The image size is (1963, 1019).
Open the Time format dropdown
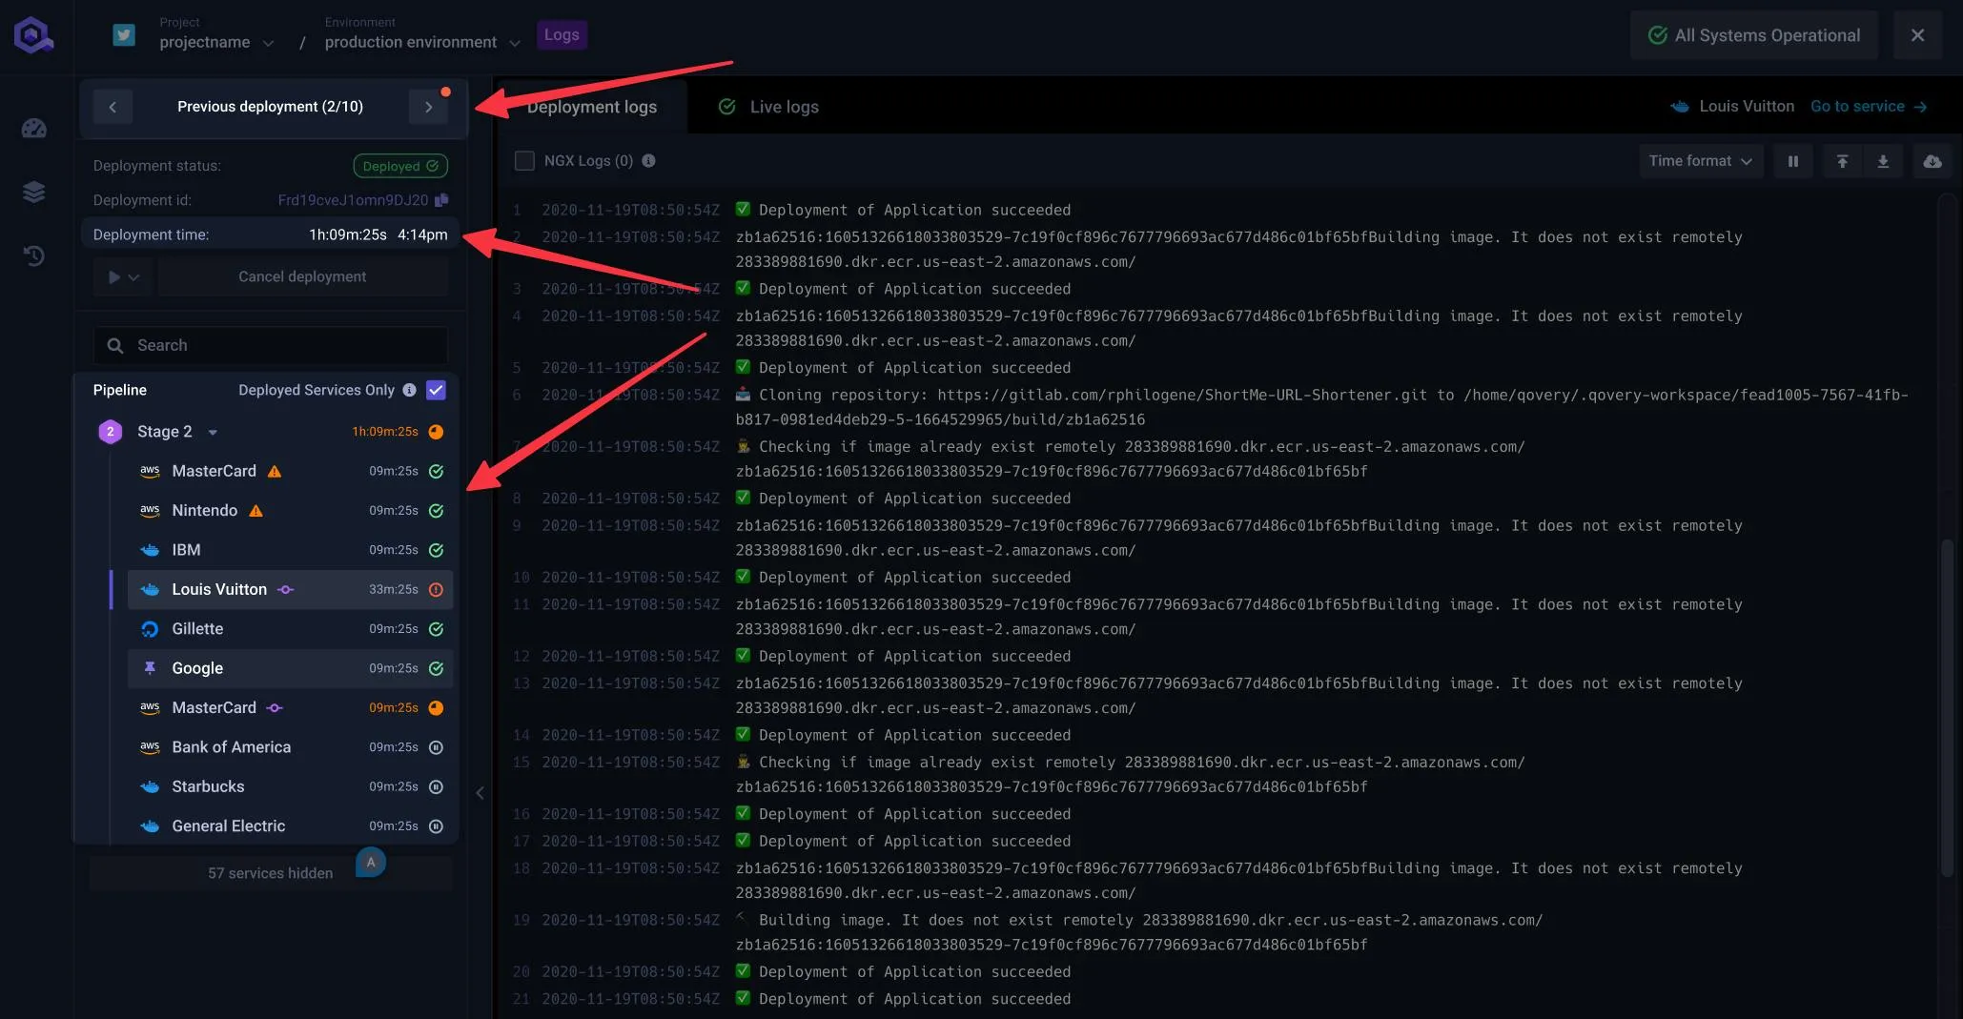tap(1700, 161)
